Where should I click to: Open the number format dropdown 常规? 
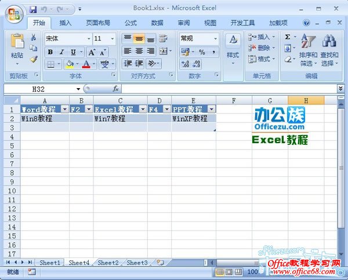coord(215,39)
